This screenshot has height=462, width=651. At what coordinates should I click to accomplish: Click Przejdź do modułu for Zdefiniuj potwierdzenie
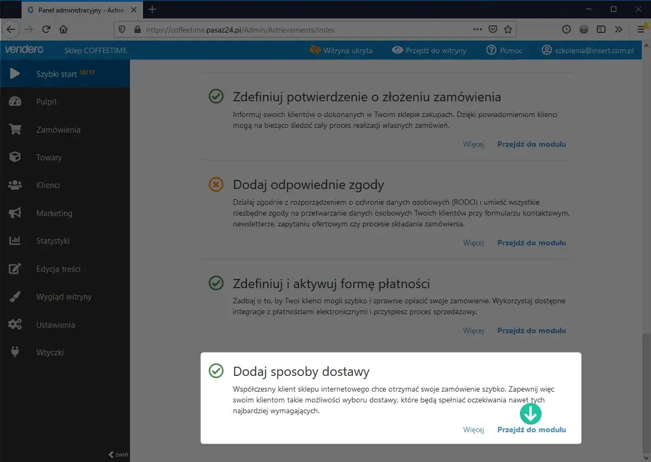click(531, 144)
